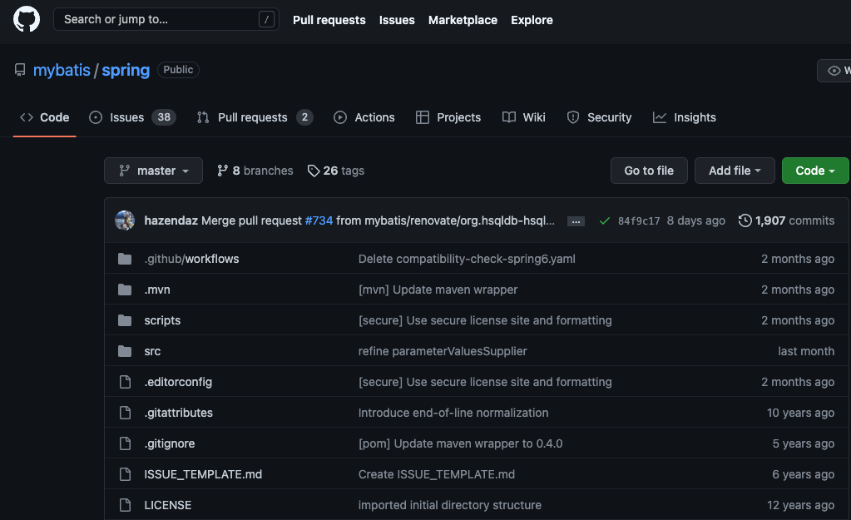Open the Security tab
Image resolution: width=851 pixels, height=520 pixels.
(x=599, y=117)
